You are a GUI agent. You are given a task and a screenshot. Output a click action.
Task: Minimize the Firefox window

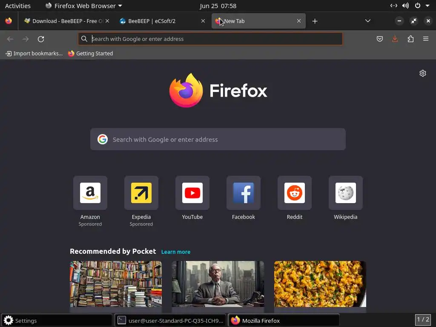point(399,21)
